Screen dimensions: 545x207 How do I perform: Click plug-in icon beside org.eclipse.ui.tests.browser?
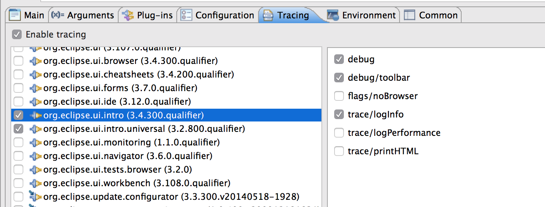tap(36, 170)
